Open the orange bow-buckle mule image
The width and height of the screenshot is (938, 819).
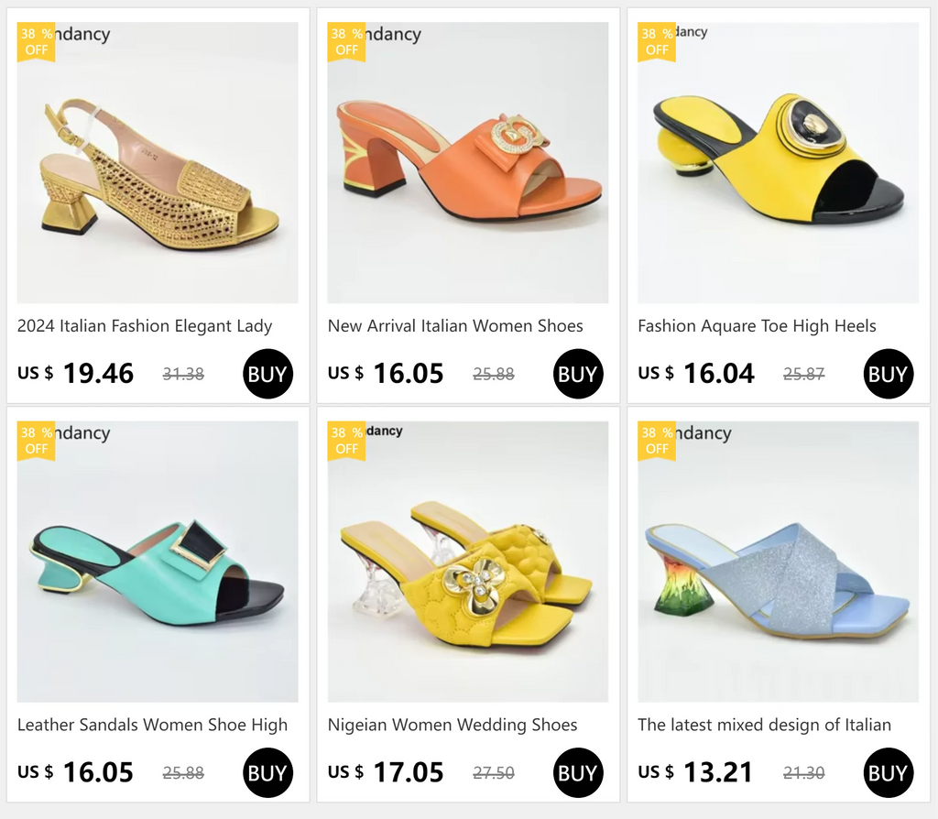click(x=467, y=165)
